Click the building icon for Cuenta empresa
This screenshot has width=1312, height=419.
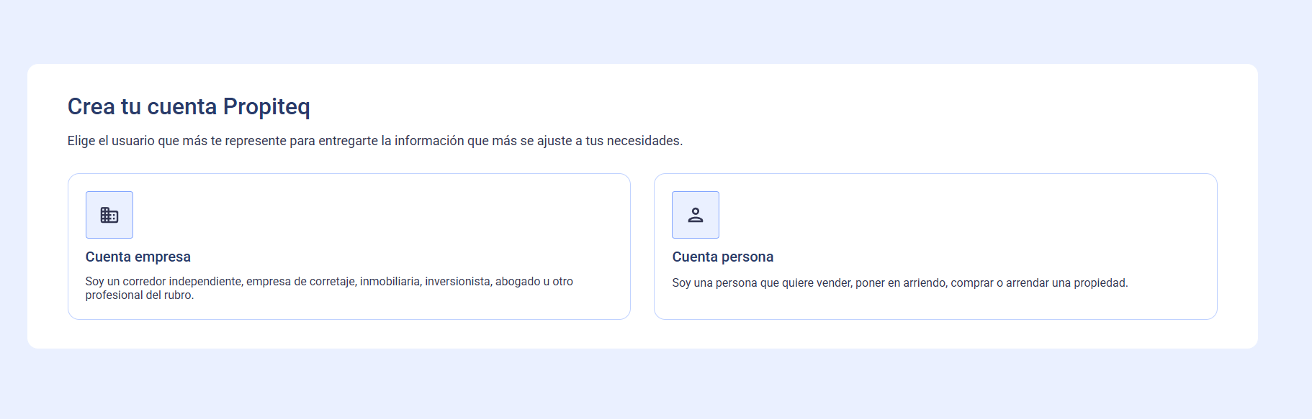(109, 215)
